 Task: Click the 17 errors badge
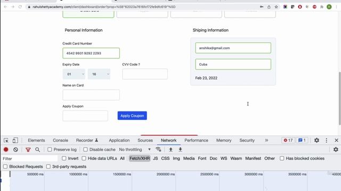288,140
